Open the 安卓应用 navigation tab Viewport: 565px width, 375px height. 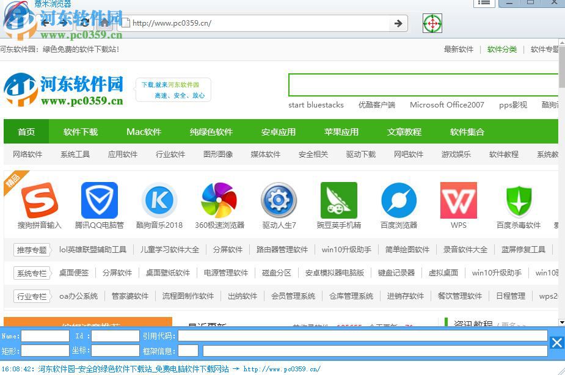(278, 132)
